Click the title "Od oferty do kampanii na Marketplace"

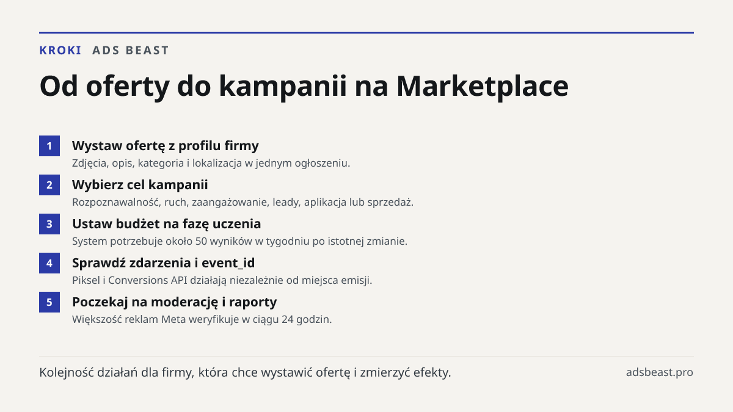(x=304, y=86)
